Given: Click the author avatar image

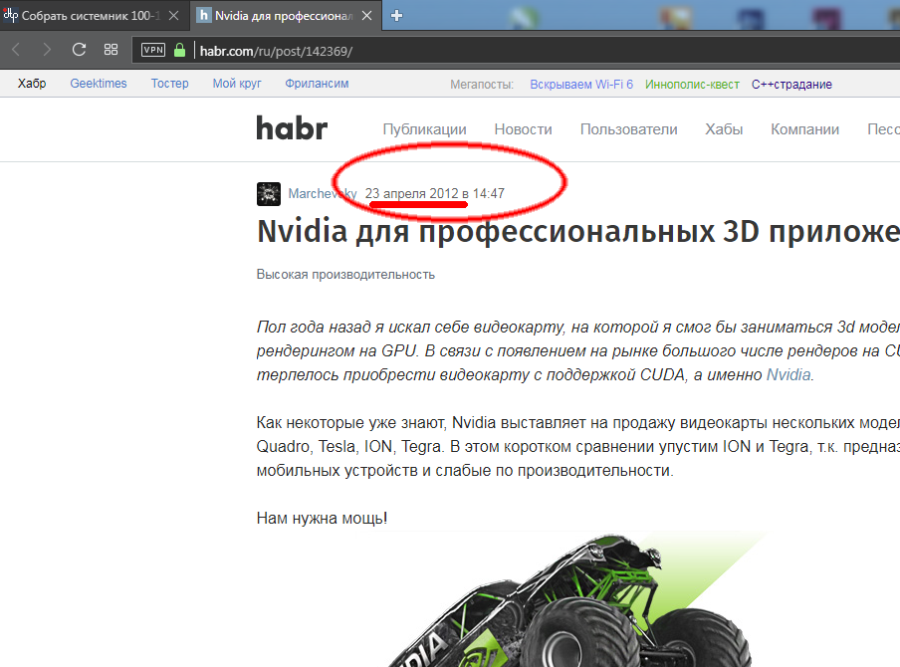Looking at the screenshot, I should (x=269, y=194).
